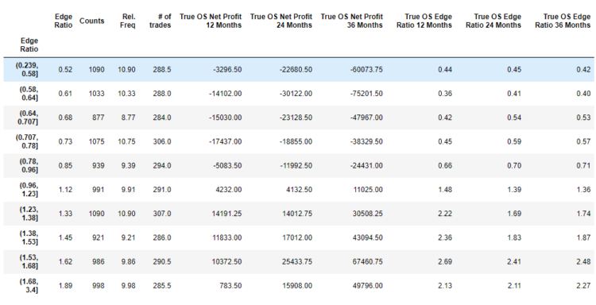Click the # of trades column header
596x305 pixels.
[x=160, y=21]
